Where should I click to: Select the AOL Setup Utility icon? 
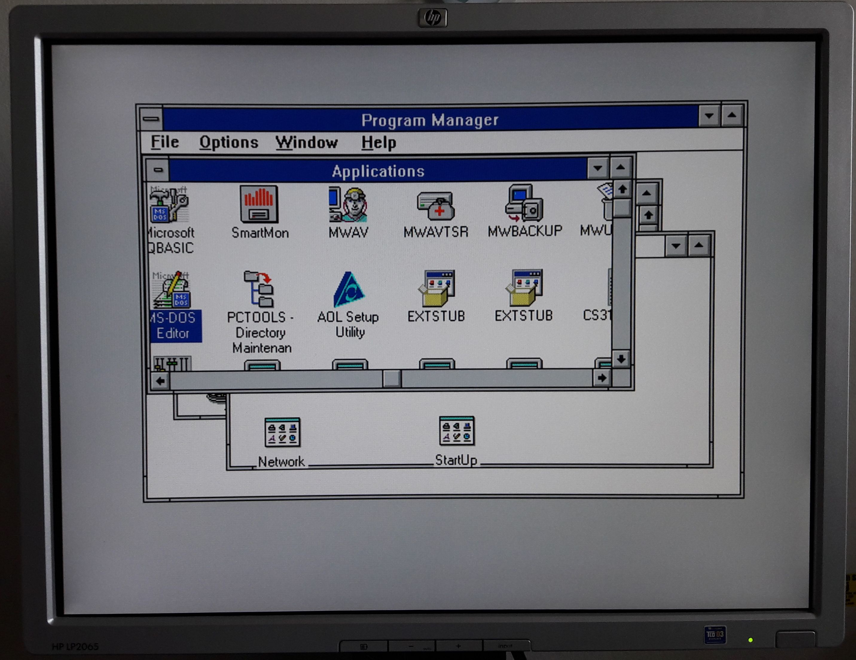(x=349, y=289)
